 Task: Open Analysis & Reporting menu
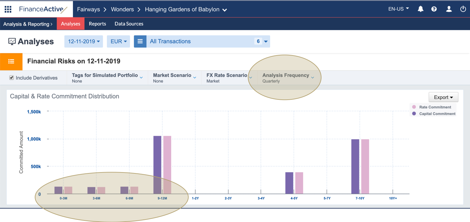(x=28, y=24)
